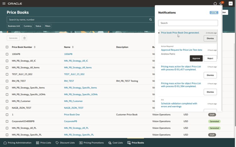Image resolution: width=236 pixels, height=147 pixels.
Task: Open the Business Unit filter dropdown
Action: (14, 26)
